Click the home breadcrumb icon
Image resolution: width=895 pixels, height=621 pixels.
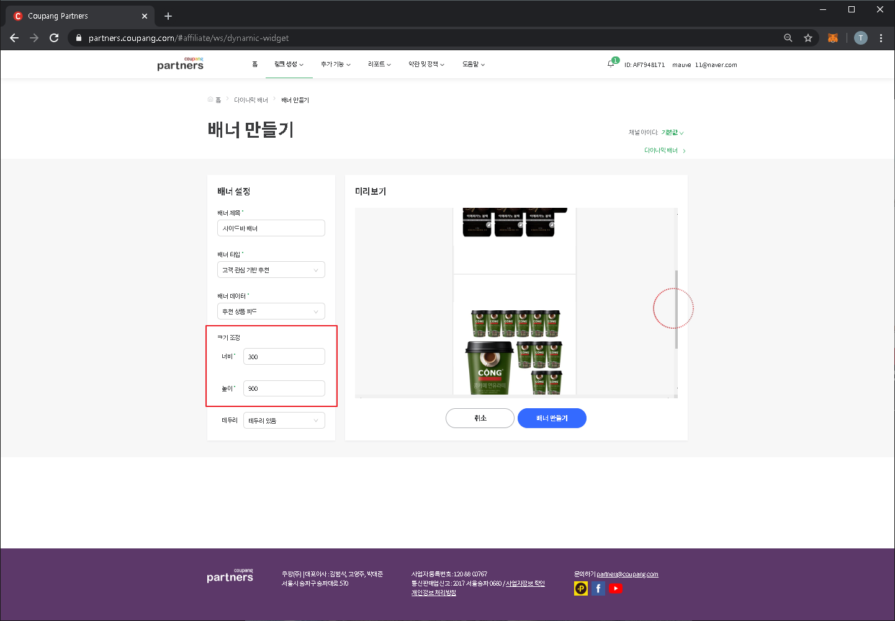211,100
